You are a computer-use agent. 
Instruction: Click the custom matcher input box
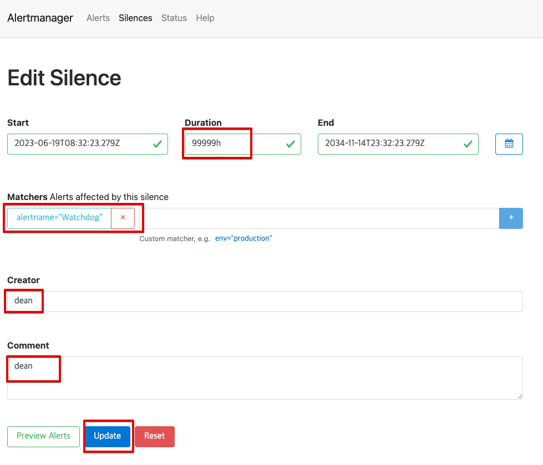click(x=319, y=218)
